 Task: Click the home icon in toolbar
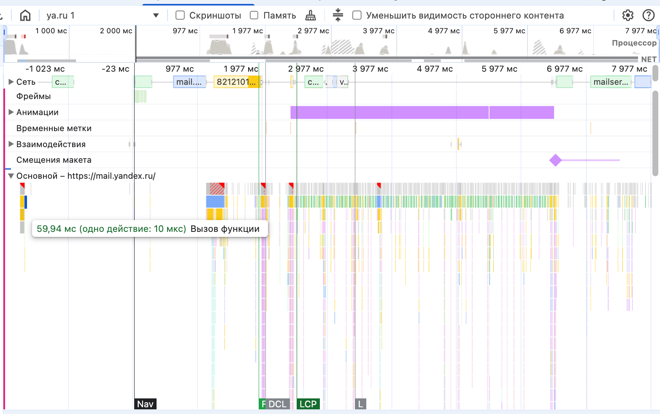[25, 16]
